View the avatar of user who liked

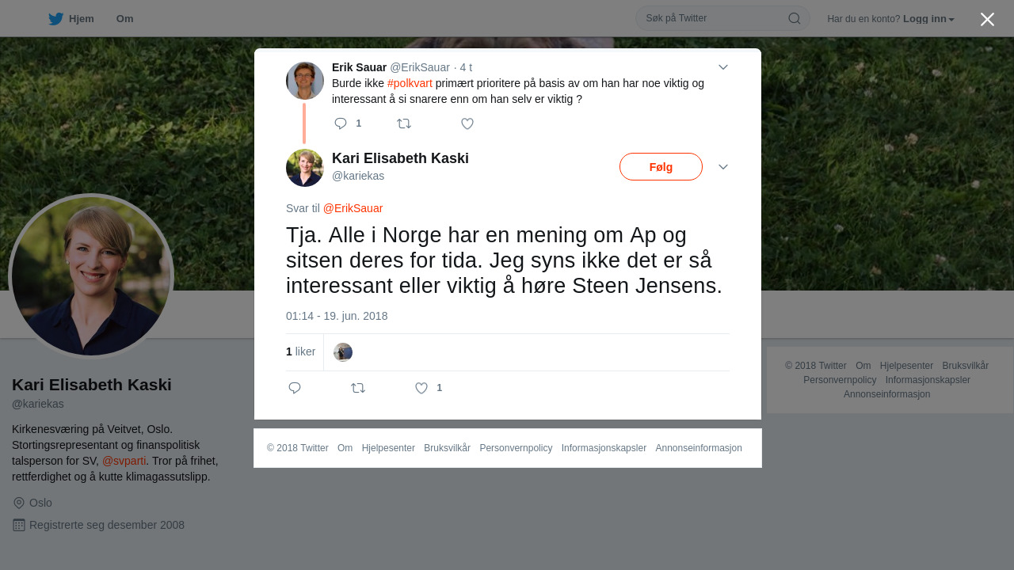[x=343, y=352]
